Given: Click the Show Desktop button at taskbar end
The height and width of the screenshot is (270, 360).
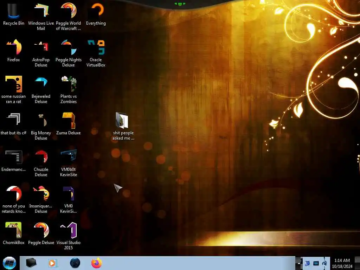Looking at the screenshot, I should click(358, 263).
